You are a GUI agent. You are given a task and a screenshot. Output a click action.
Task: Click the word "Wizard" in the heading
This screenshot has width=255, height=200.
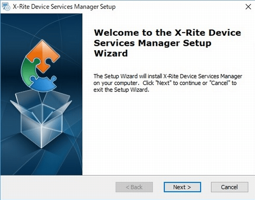110,54
